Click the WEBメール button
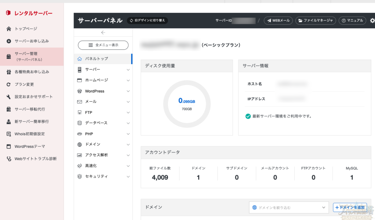The height and width of the screenshot is (220, 375). pos(278,21)
